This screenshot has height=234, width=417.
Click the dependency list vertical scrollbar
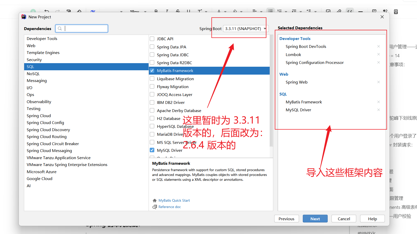pyautogui.click(x=271, y=91)
